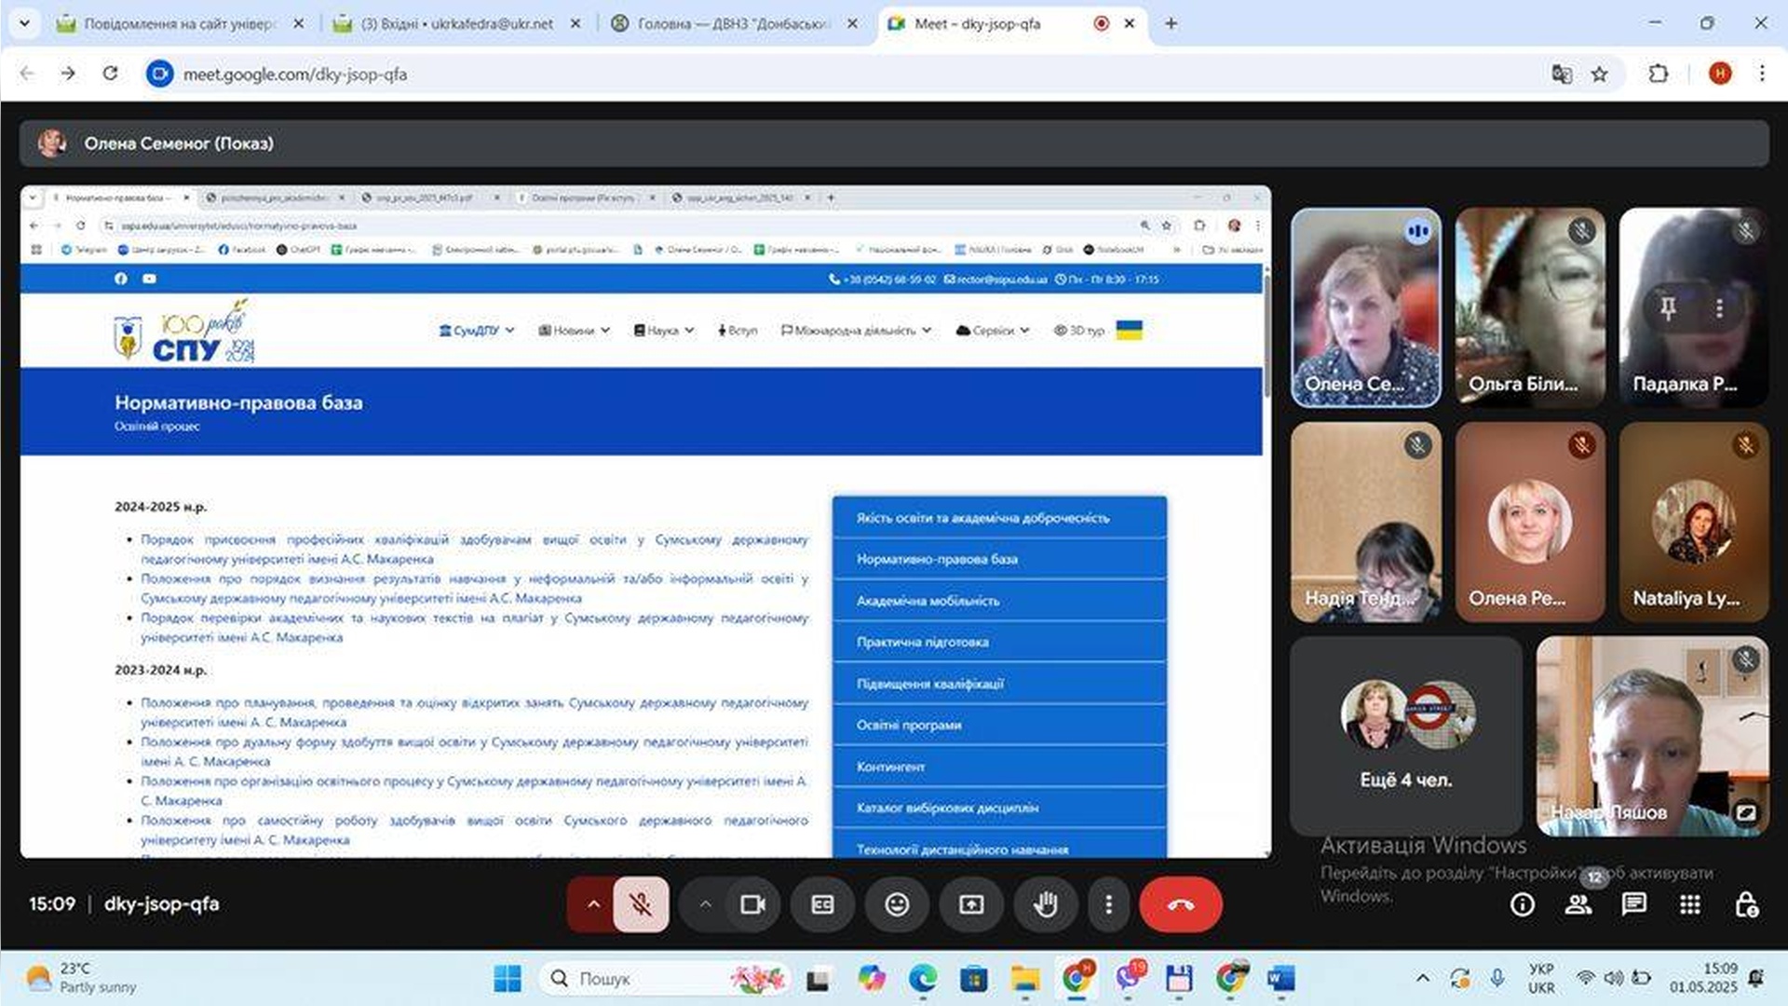Image resolution: width=1788 pixels, height=1006 pixels.
Task: Go back in browser history
Action: click(27, 74)
